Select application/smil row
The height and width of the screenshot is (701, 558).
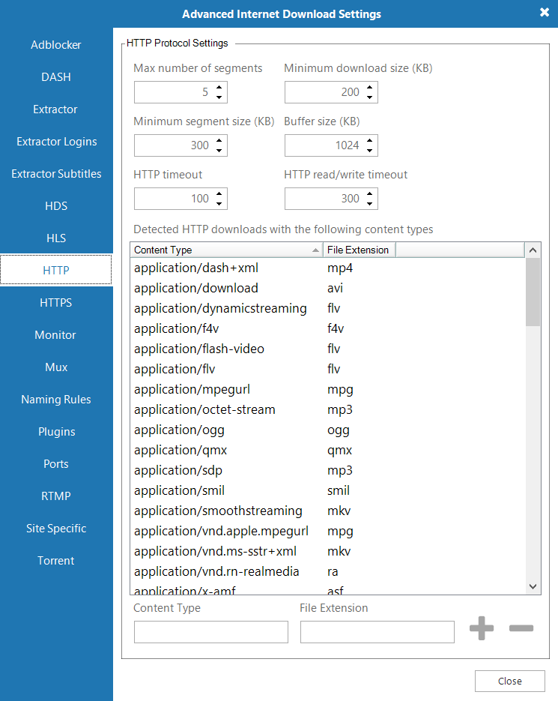(x=327, y=490)
